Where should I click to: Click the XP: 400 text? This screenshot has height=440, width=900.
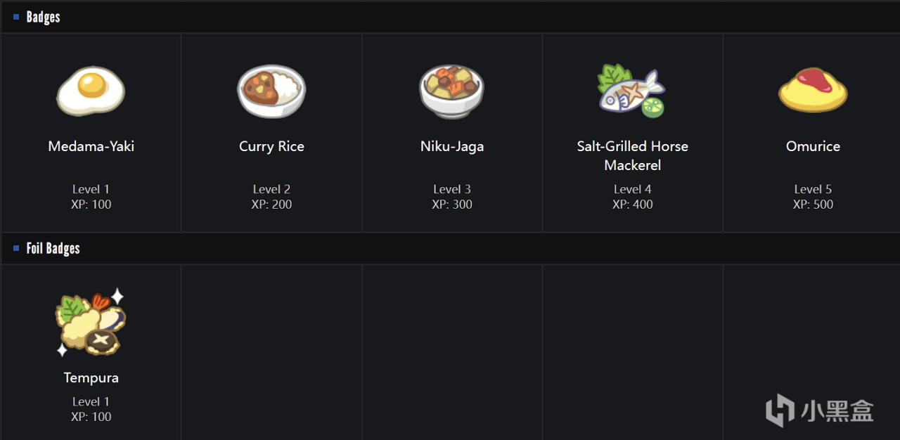632,205
